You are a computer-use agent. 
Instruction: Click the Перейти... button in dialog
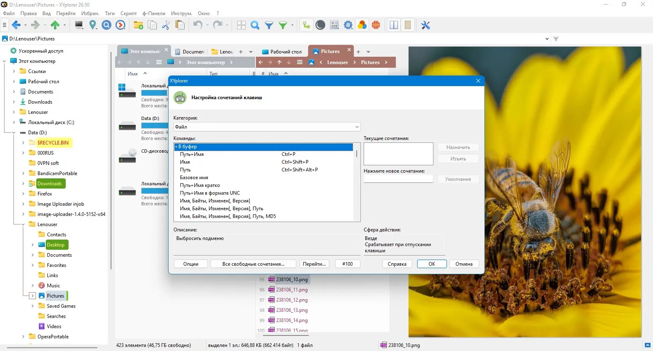coord(314,264)
